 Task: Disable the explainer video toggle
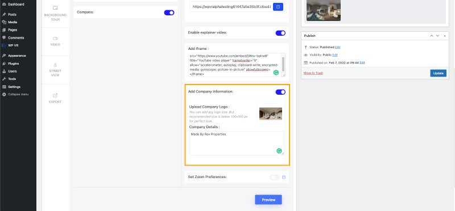[280, 33]
